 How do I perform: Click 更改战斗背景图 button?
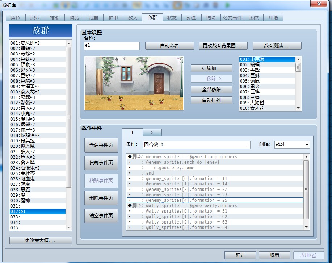pyautogui.click(x=223, y=46)
